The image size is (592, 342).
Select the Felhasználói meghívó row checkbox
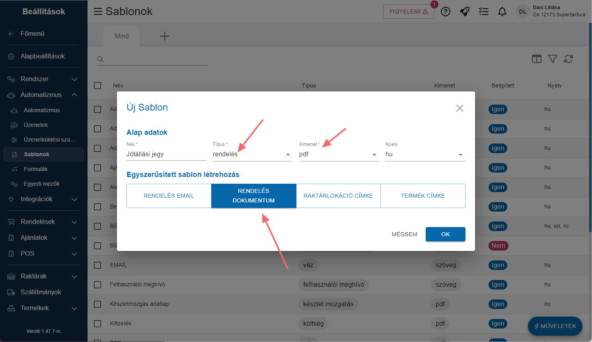[97, 285]
